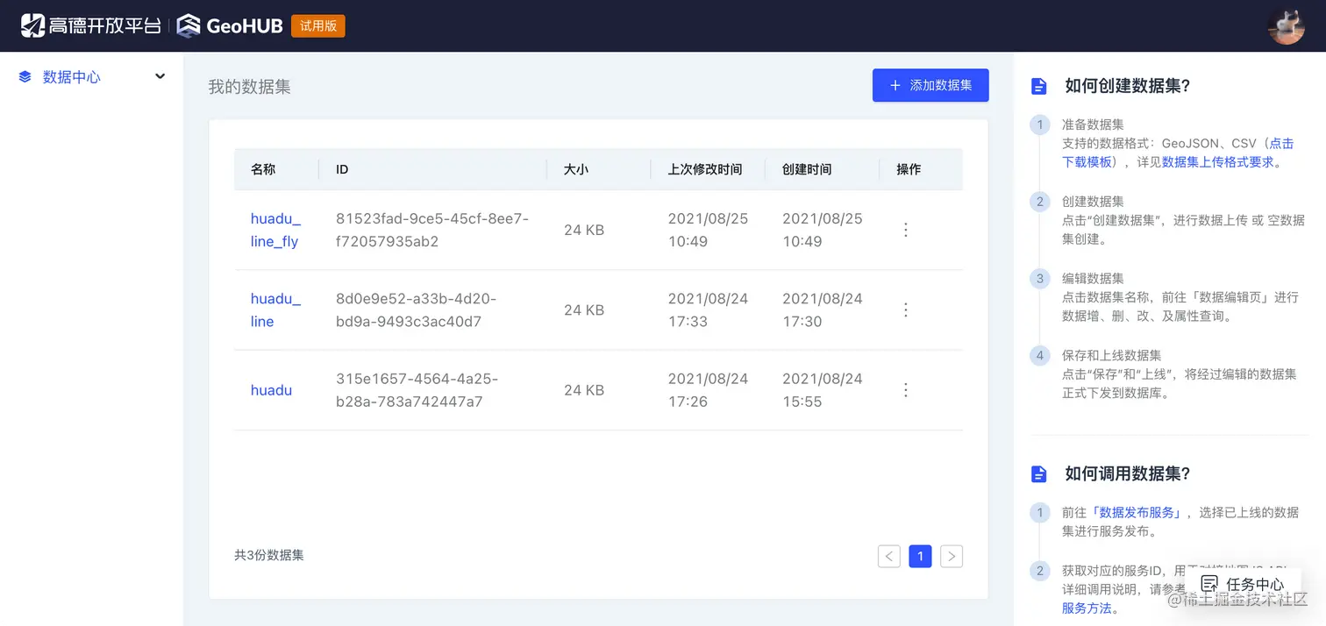1326x626 pixels.
Task: Open more actions for huadu_line_fly
Action: tap(906, 230)
